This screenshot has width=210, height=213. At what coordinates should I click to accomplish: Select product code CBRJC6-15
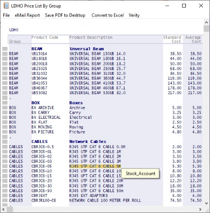42,176
